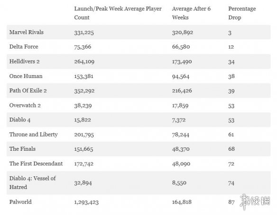Click The Finals row label
Screen dimensions: 277x215
tap(22, 149)
